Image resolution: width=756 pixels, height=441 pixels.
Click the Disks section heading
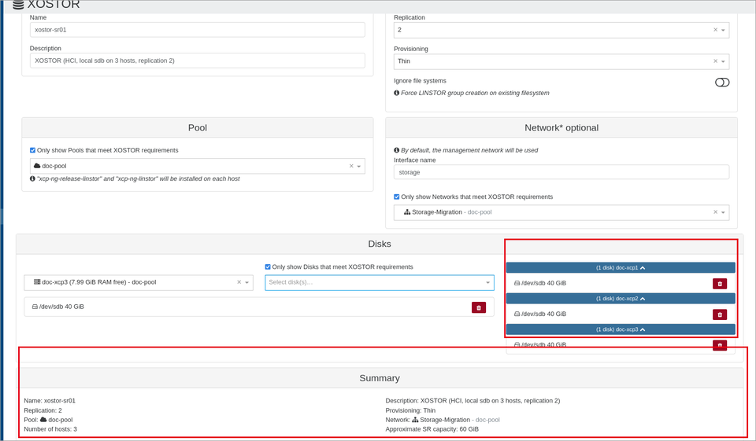click(380, 244)
